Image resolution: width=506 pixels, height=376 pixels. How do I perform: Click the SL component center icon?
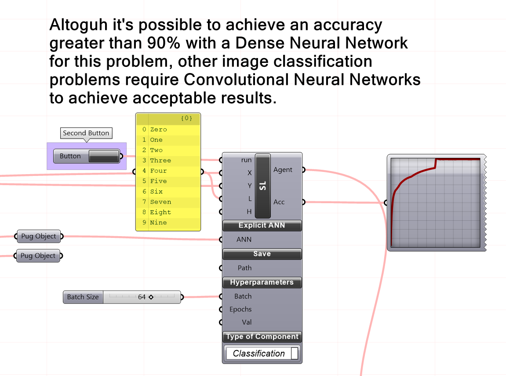[263, 186]
